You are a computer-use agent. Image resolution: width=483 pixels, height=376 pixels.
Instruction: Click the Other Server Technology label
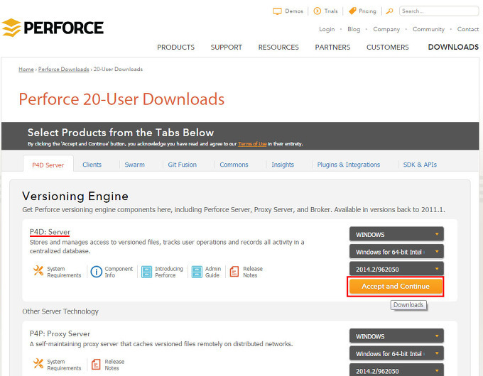coord(60,311)
